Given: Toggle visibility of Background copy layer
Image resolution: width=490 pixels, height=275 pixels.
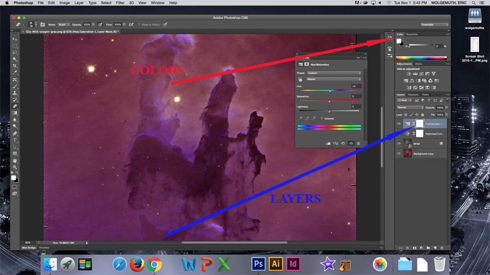Looking at the screenshot, I should [x=399, y=153].
